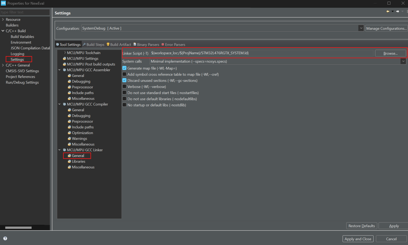
Task: Click the MCU/MPU GCC Assembler gear icon
Action: 65,70
